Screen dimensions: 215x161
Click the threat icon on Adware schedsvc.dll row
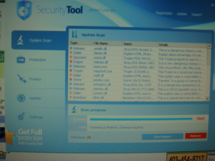click(71, 84)
